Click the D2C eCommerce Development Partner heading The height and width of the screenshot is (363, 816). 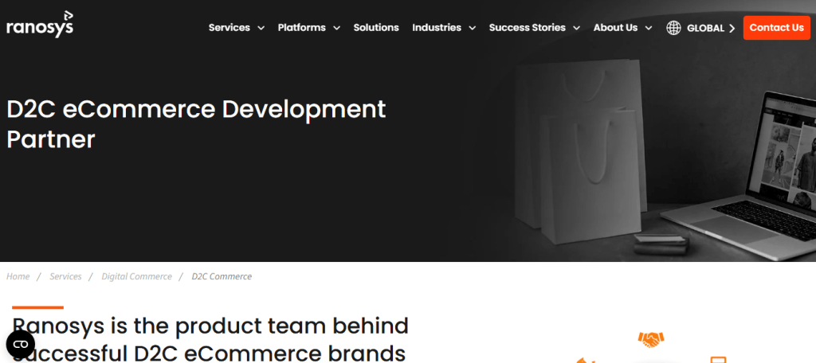tap(196, 123)
